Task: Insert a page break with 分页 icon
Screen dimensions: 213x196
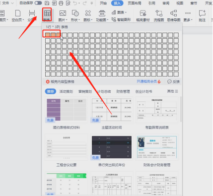Action: click(x=32, y=13)
